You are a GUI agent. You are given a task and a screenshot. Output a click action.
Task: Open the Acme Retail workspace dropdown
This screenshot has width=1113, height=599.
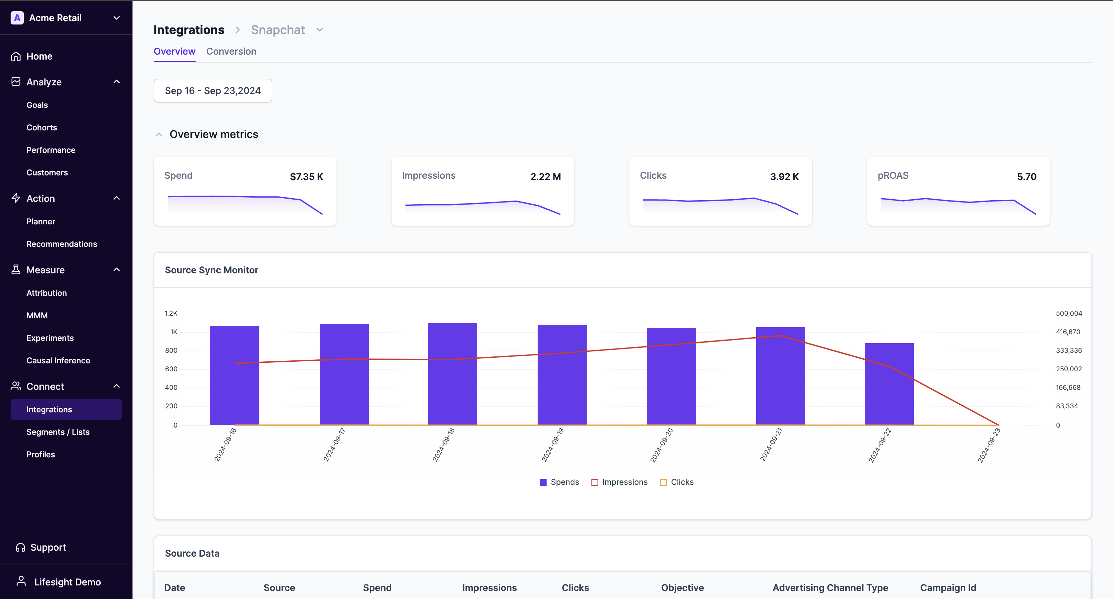tap(116, 18)
